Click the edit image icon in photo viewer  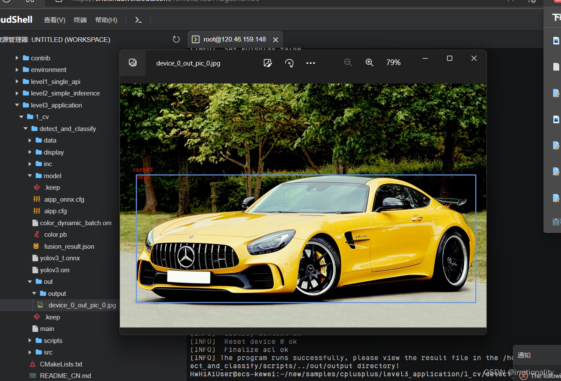point(268,63)
